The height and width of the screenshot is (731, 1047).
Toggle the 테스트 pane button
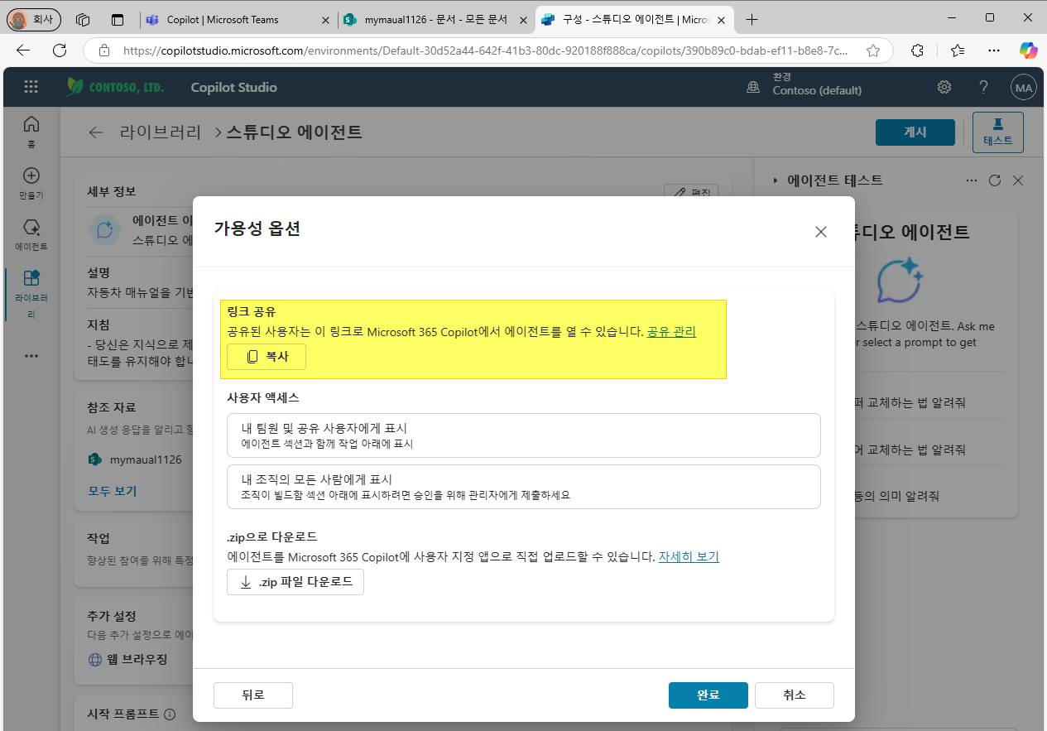998,132
